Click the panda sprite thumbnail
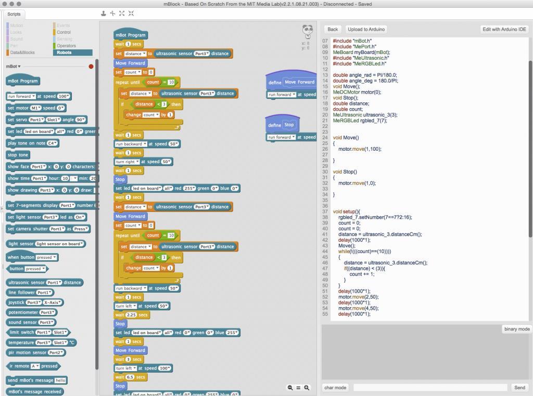This screenshot has height=396, width=533. (x=307, y=32)
